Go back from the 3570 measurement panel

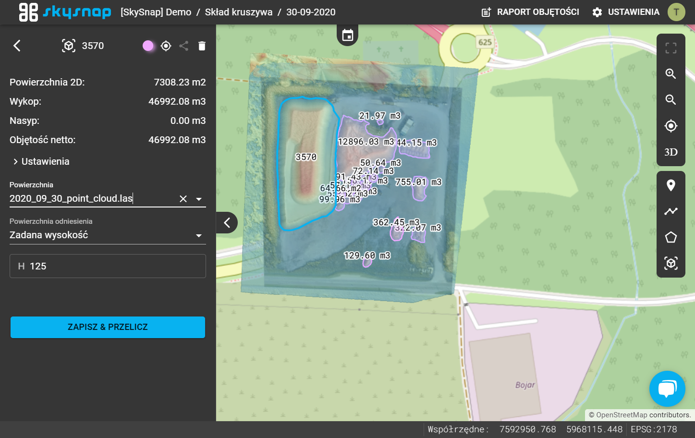click(x=17, y=46)
